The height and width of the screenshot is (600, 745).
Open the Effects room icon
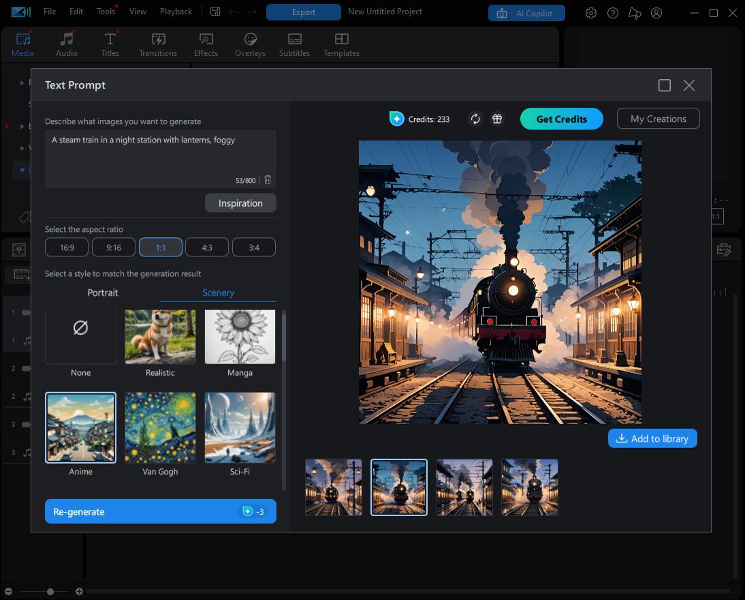[x=206, y=44]
